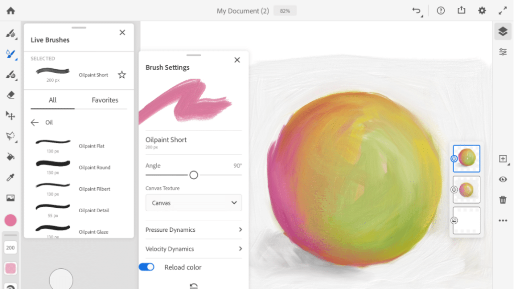Expand Velocity Dynamics settings

click(x=193, y=249)
